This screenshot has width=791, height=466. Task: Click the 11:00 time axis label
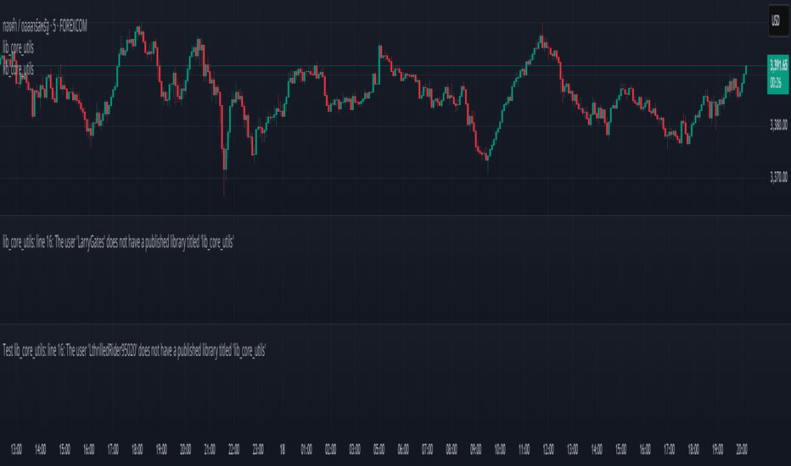click(525, 449)
